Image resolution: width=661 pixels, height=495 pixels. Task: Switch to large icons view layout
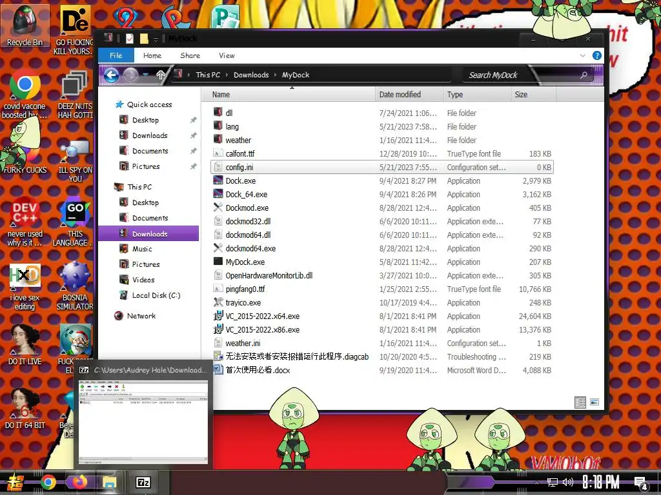[x=595, y=402]
